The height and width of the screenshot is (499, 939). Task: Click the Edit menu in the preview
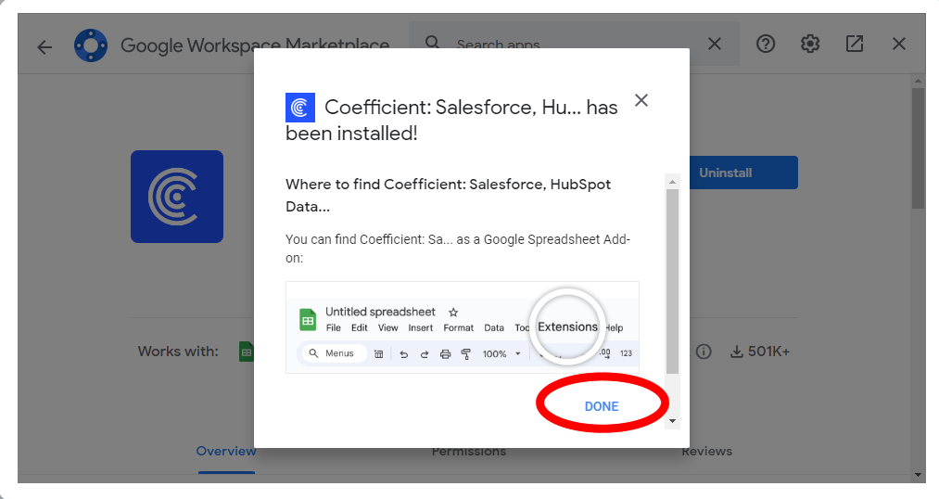click(360, 327)
